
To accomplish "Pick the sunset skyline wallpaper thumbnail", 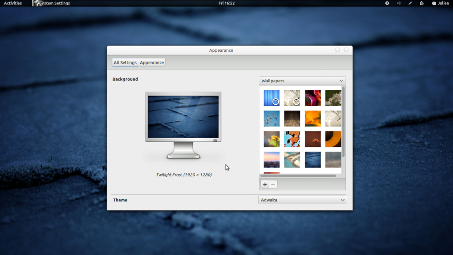I will pyautogui.click(x=271, y=159).
